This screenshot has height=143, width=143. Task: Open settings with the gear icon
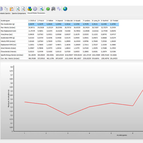tap(35, 9)
